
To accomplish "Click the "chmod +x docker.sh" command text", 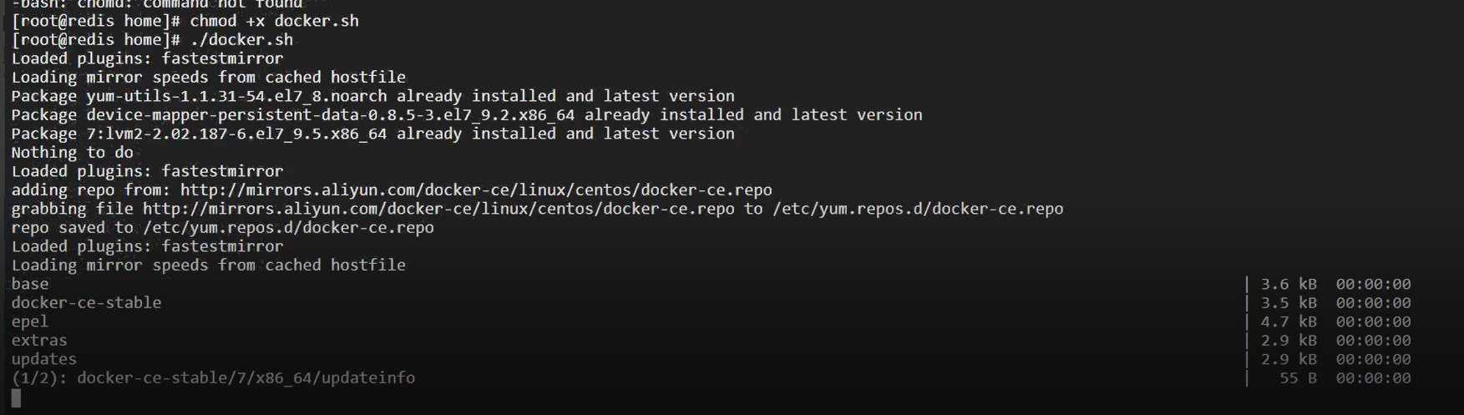I will pos(274,21).
